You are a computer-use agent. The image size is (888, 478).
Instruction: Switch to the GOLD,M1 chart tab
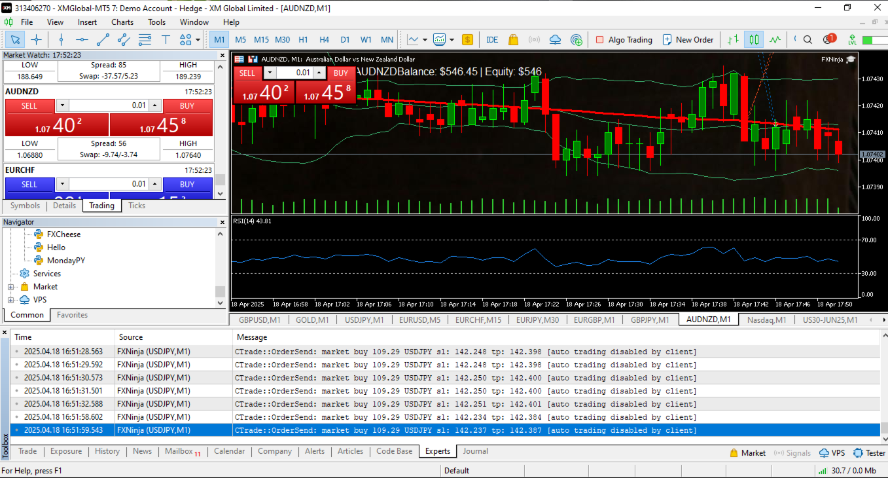(312, 320)
